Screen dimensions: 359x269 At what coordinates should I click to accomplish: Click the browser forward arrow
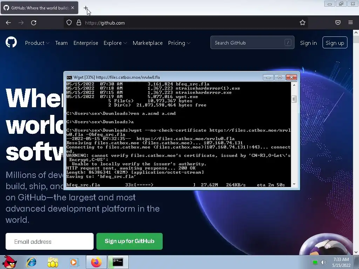(21, 23)
